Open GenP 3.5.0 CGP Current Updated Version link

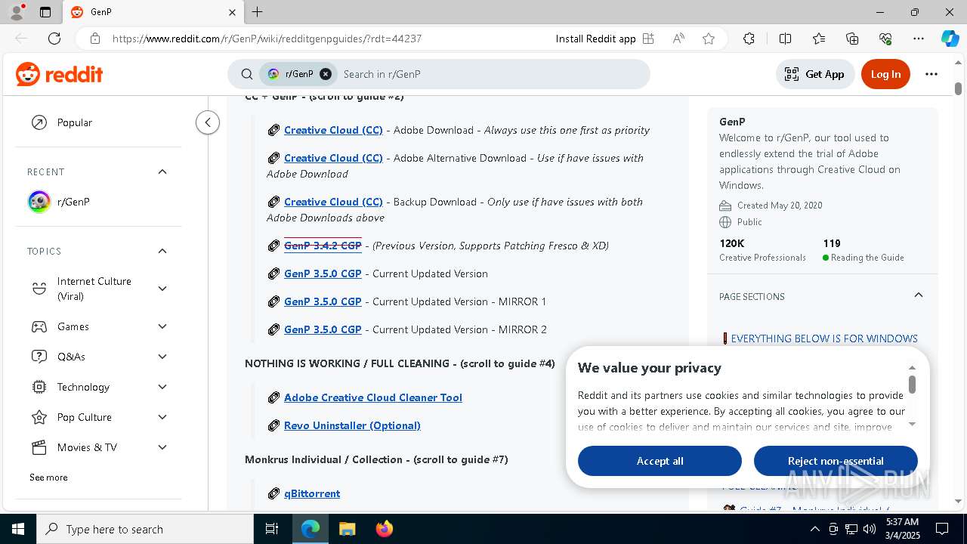[x=323, y=274]
